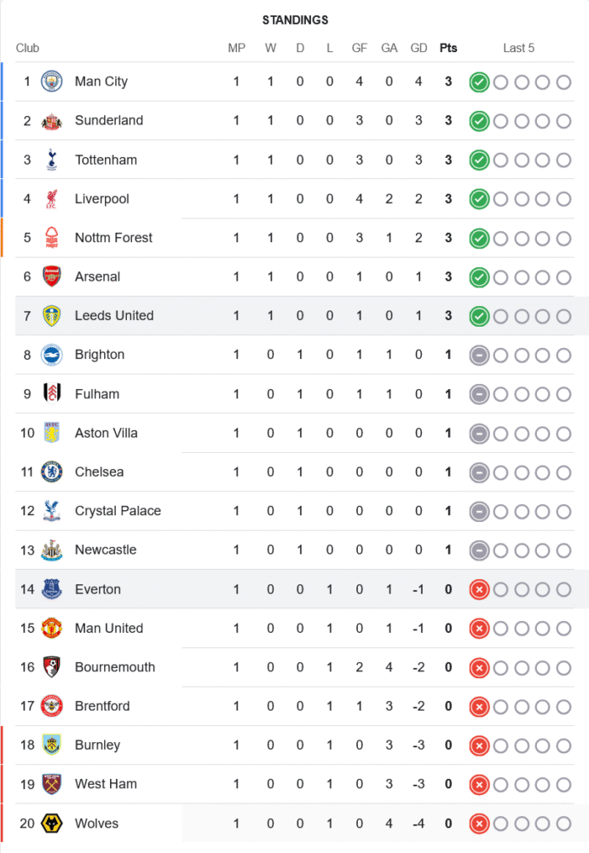
Task: Click the Arsenal club crest
Action: coord(52,276)
